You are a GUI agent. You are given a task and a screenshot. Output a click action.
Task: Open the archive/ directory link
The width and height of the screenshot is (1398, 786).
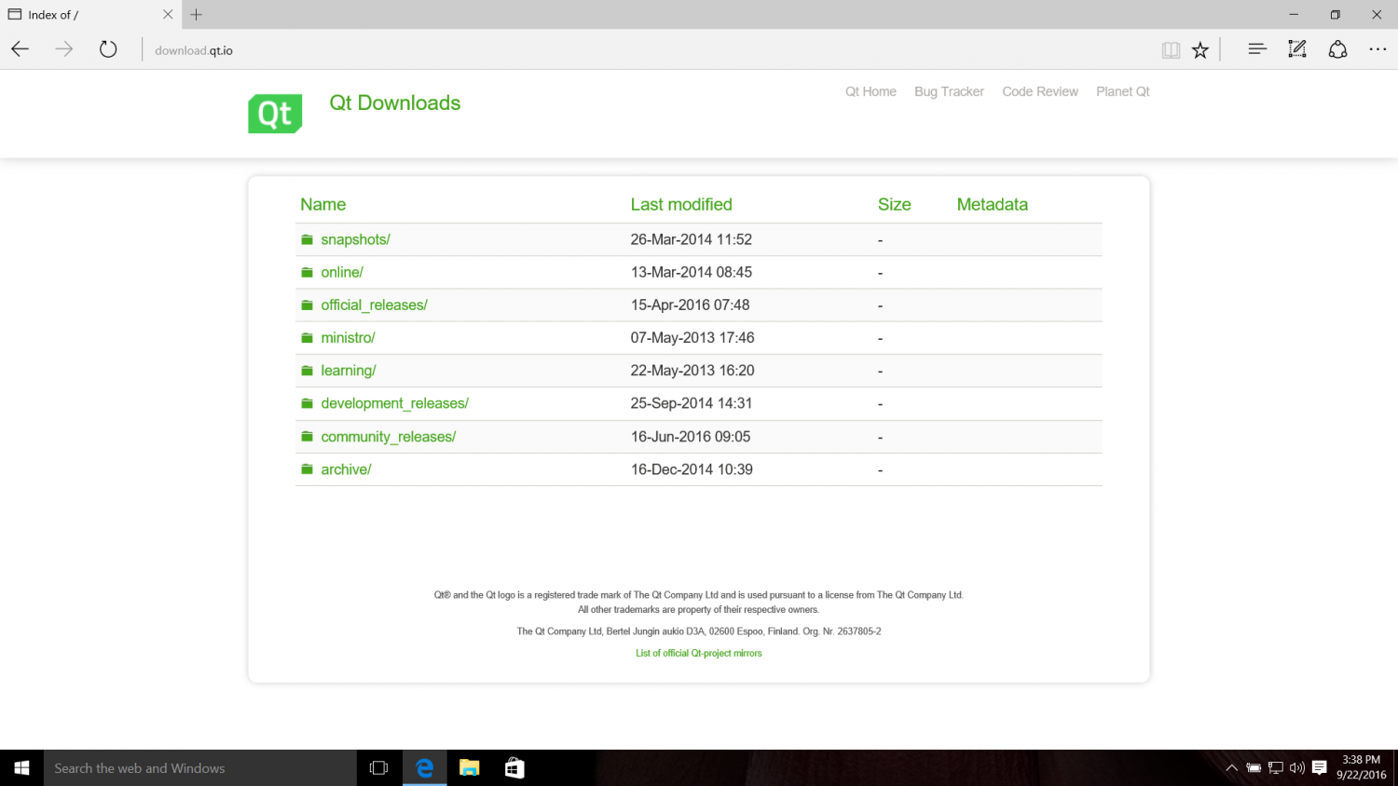[x=346, y=469]
